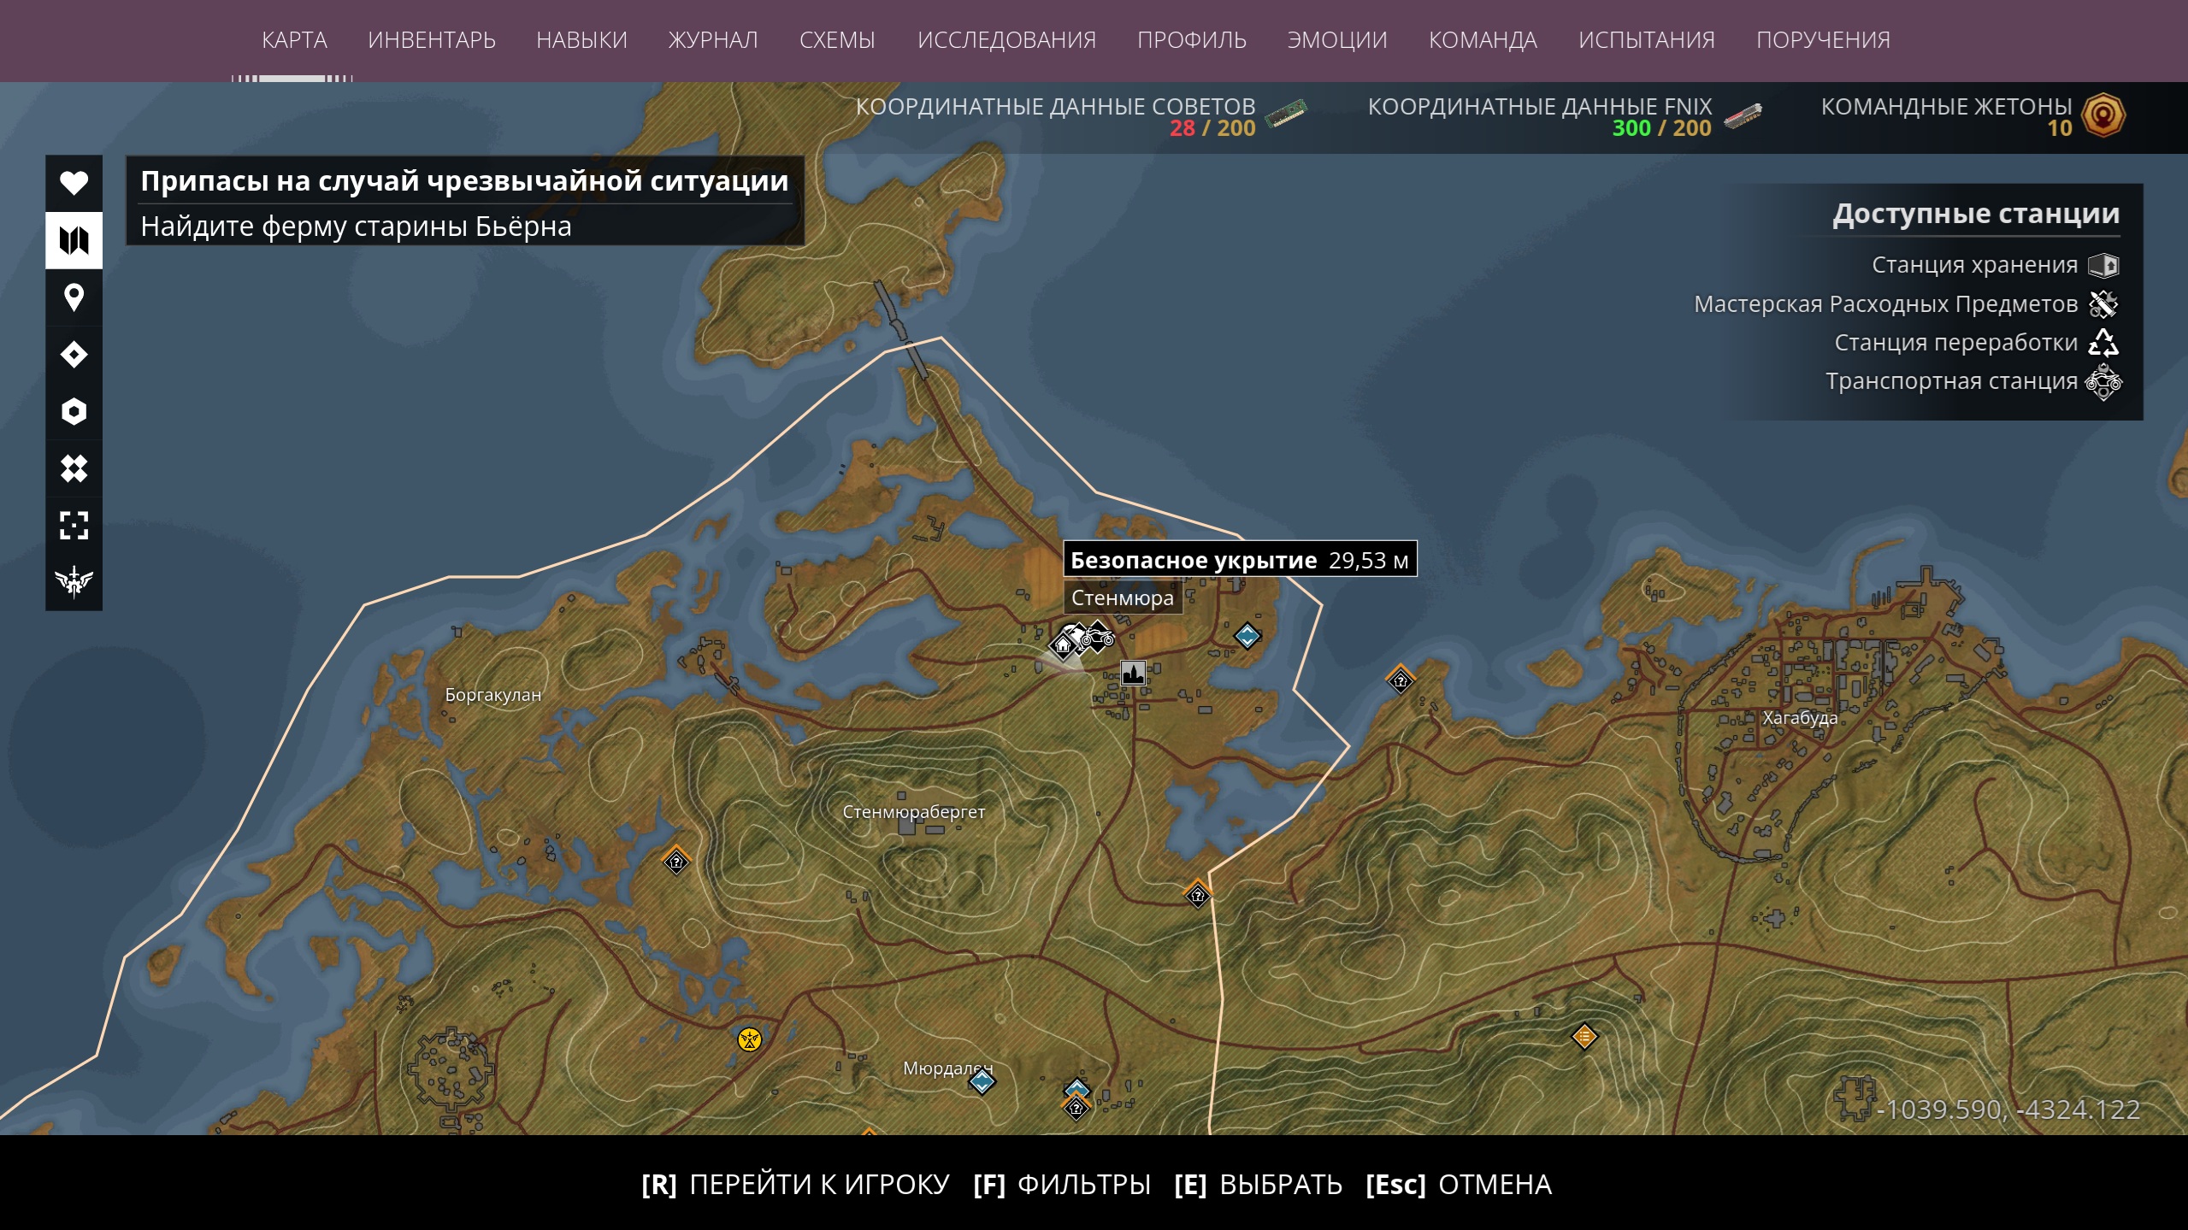Screen dimensions: 2188x1230
Task: Open ФИЛЬТРЫ from bottom bar
Action: [1062, 1185]
